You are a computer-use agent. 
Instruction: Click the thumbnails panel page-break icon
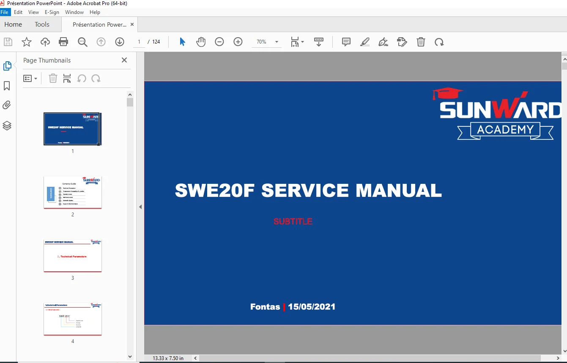[67, 78]
